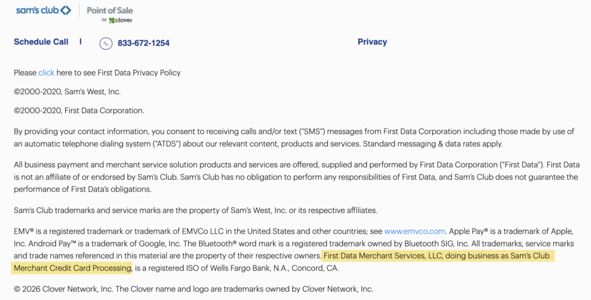Open the Schedule Call link
The width and height of the screenshot is (591, 300).
click(41, 42)
